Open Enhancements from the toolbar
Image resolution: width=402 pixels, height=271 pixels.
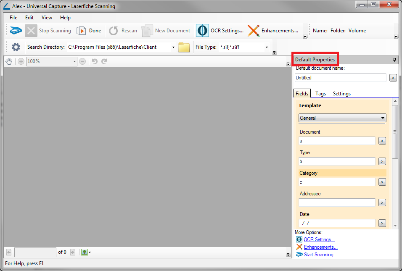coord(273,31)
